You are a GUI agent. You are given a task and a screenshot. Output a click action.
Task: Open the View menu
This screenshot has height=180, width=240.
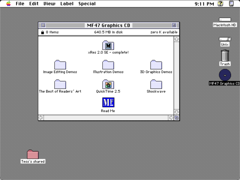pyautogui.click(x=49, y=3)
